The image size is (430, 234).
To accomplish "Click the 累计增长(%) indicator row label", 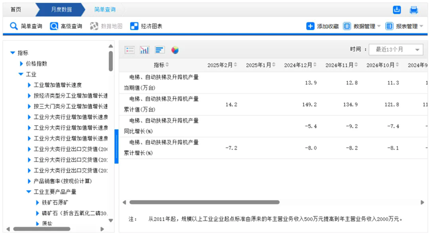I will coord(161,147).
